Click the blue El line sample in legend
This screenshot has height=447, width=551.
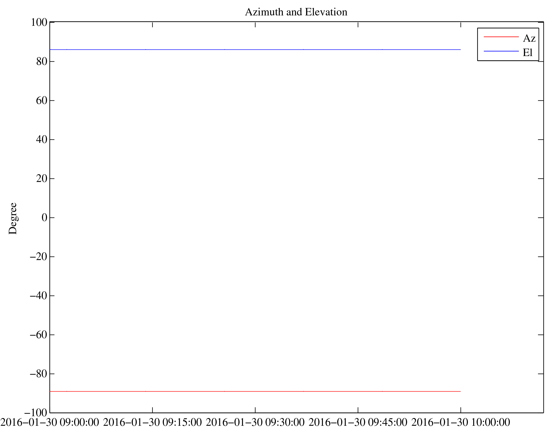point(501,51)
